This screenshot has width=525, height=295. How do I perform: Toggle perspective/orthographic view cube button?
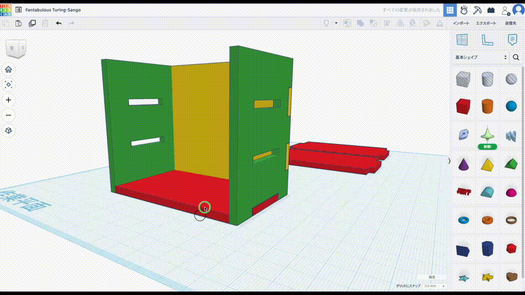tap(8, 130)
